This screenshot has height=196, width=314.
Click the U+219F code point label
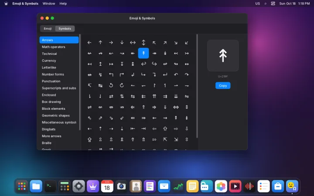(223, 76)
